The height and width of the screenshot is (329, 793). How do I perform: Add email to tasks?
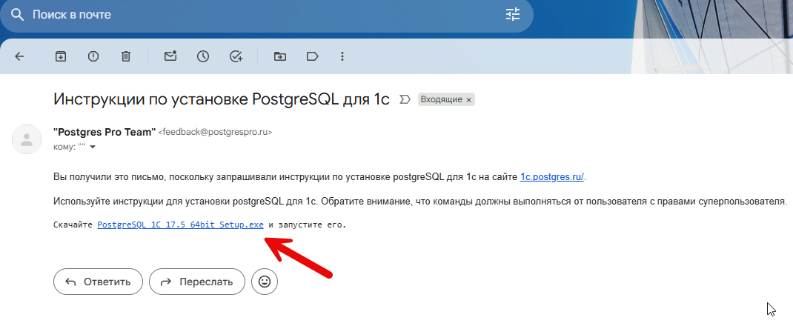point(236,56)
